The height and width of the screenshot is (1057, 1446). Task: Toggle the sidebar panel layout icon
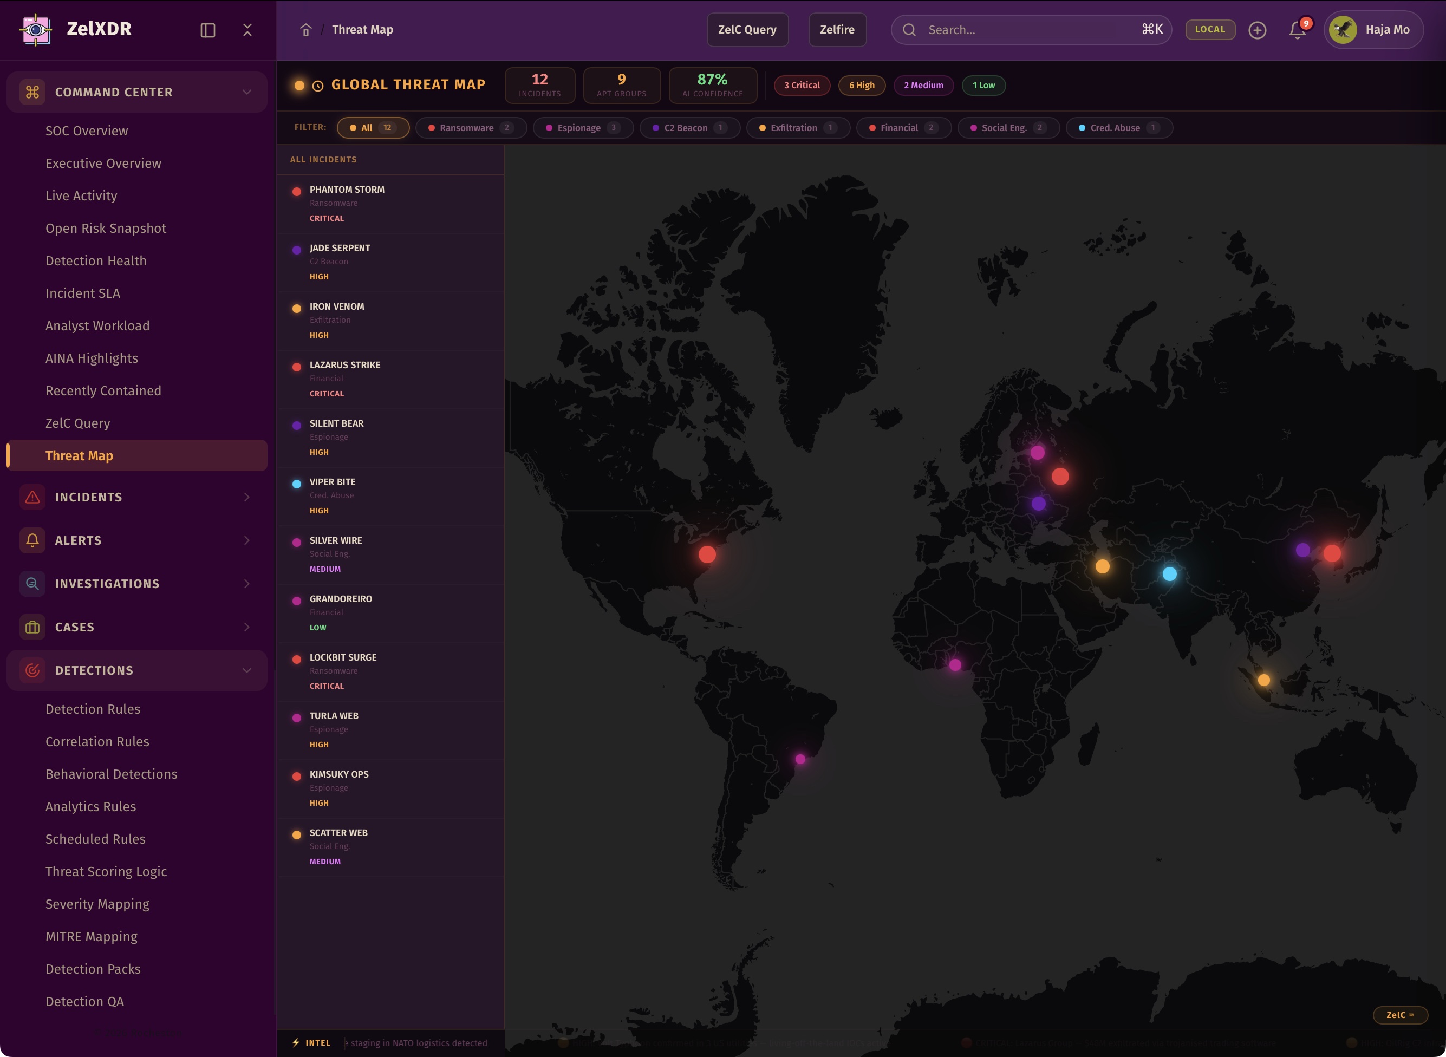pyautogui.click(x=208, y=30)
